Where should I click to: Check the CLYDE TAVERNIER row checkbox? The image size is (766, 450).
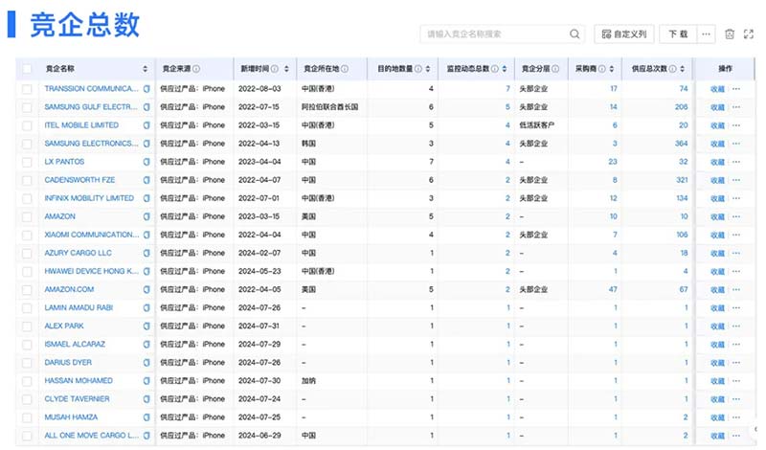point(28,399)
